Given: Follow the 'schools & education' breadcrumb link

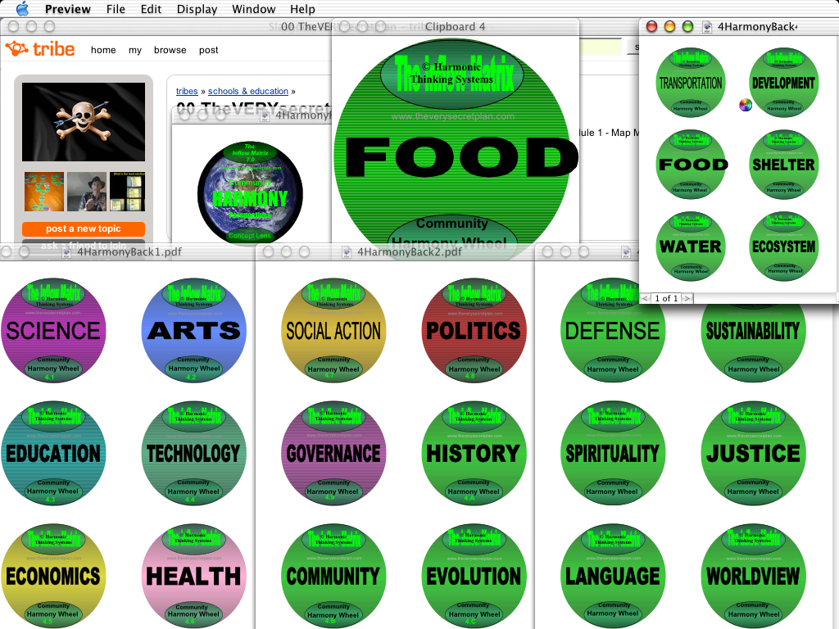Looking at the screenshot, I should (x=248, y=91).
